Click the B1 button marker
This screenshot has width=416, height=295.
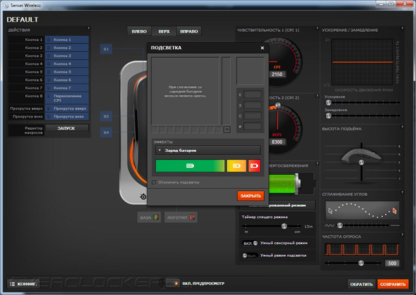click(x=106, y=49)
